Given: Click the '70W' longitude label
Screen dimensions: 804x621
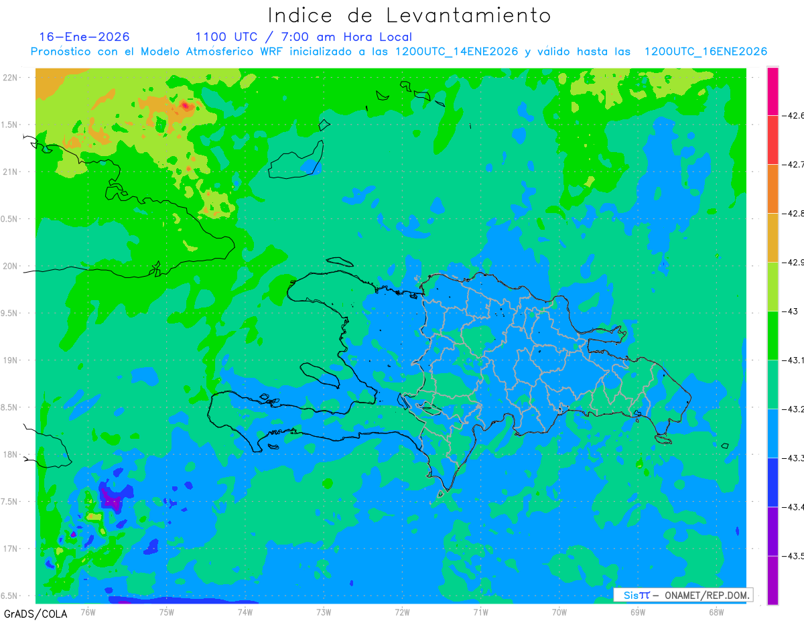Looking at the screenshot, I should pos(559,612).
